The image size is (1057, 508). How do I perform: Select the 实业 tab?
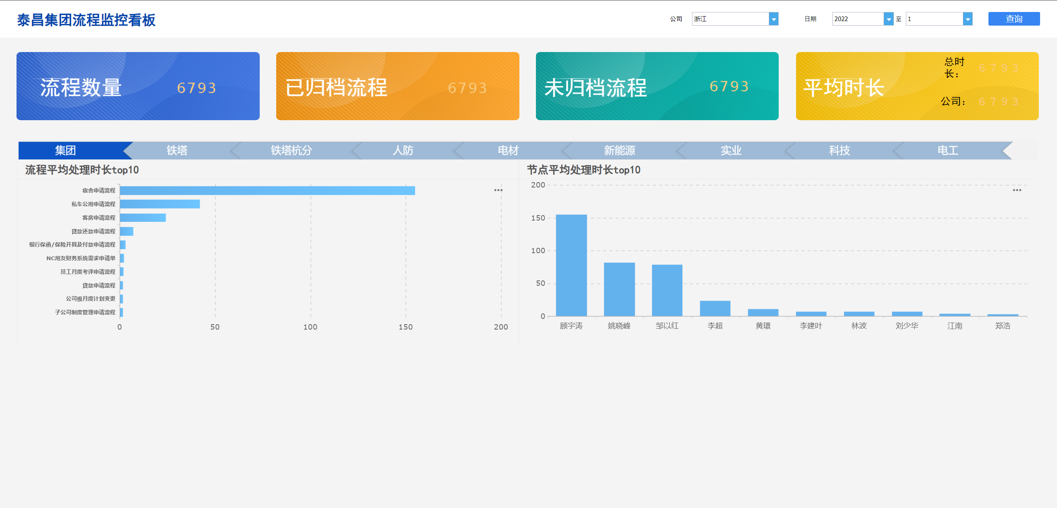click(731, 150)
